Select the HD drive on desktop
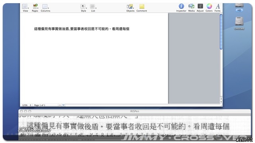The height and width of the screenshot is (143, 255). click(239, 8)
